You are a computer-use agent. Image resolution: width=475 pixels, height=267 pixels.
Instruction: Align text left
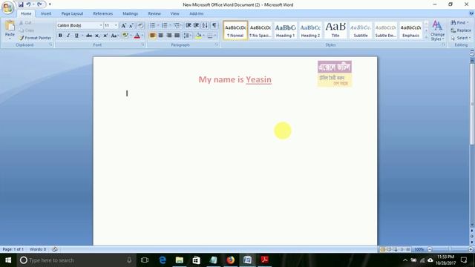point(152,36)
